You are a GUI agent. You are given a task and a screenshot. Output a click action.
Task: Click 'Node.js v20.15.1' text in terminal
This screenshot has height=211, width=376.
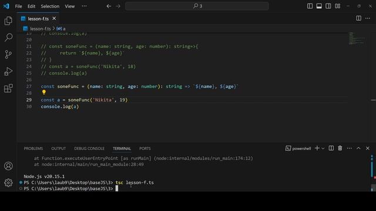(x=44, y=176)
